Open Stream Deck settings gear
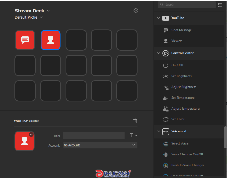 coord(136,10)
